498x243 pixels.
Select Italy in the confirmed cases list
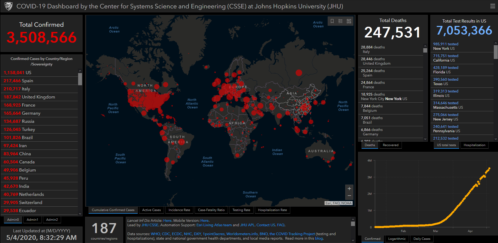26,89
